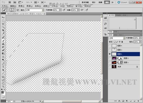Open the brush panel toggle icon

click(x=18, y=10)
